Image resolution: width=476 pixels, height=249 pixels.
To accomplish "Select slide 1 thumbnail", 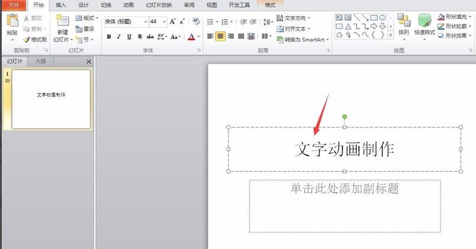I will (51, 99).
